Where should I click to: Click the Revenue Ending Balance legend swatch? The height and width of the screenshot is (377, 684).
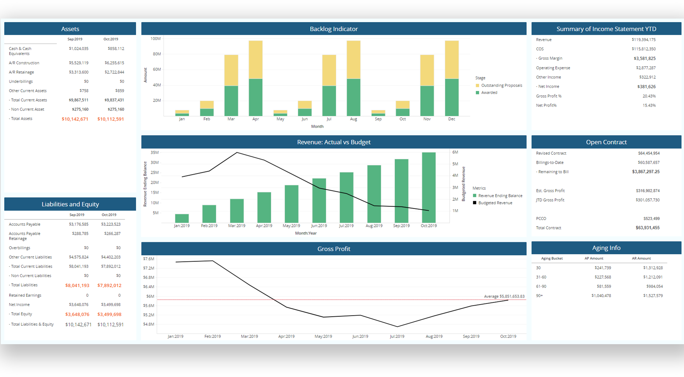click(x=475, y=196)
